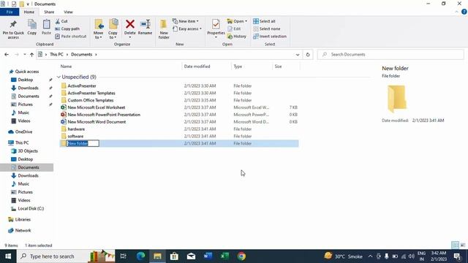Open the New item dropdown

tap(185, 21)
